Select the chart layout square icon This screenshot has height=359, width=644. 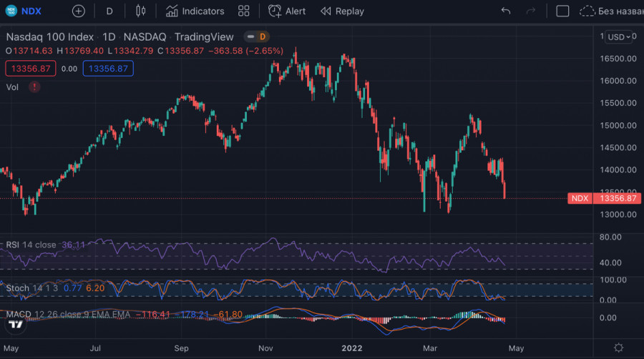pos(562,11)
